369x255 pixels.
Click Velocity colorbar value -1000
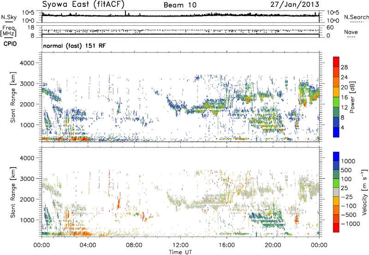click(x=350, y=224)
